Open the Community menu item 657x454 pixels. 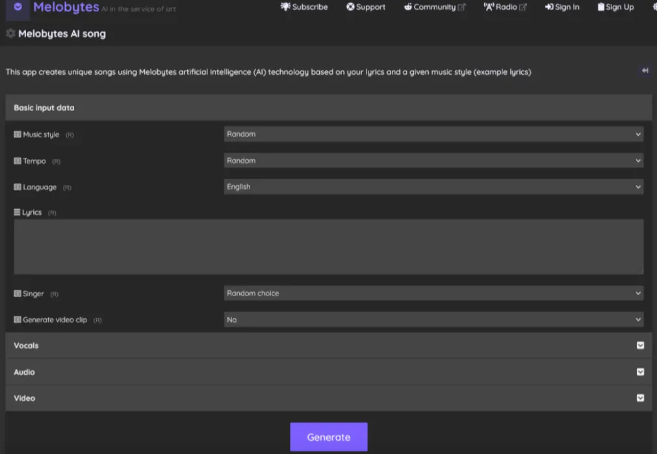tap(435, 6)
